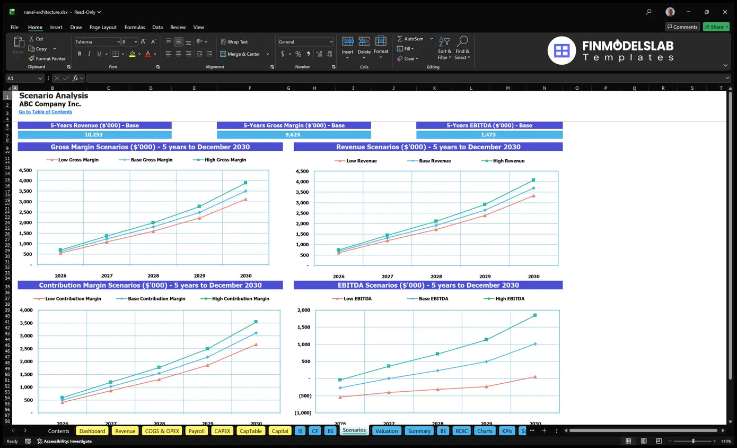Center text horizontally in cells
Screen dimensions: 737x448
[x=178, y=54]
